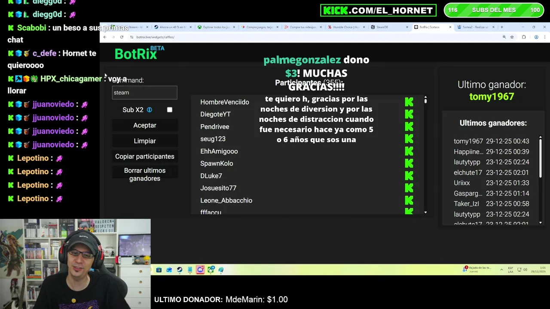This screenshot has width=550, height=309.
Task: Click the browser back arrow
Action: 105,37
